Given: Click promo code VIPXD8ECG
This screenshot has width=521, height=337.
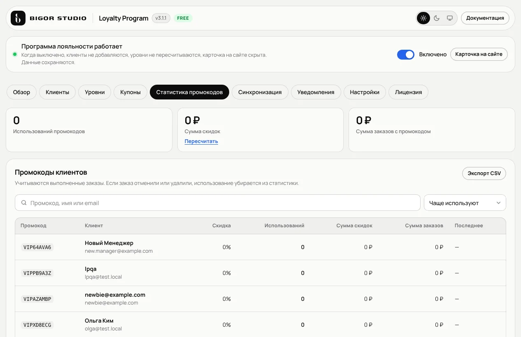Looking at the screenshot, I should (x=37, y=325).
